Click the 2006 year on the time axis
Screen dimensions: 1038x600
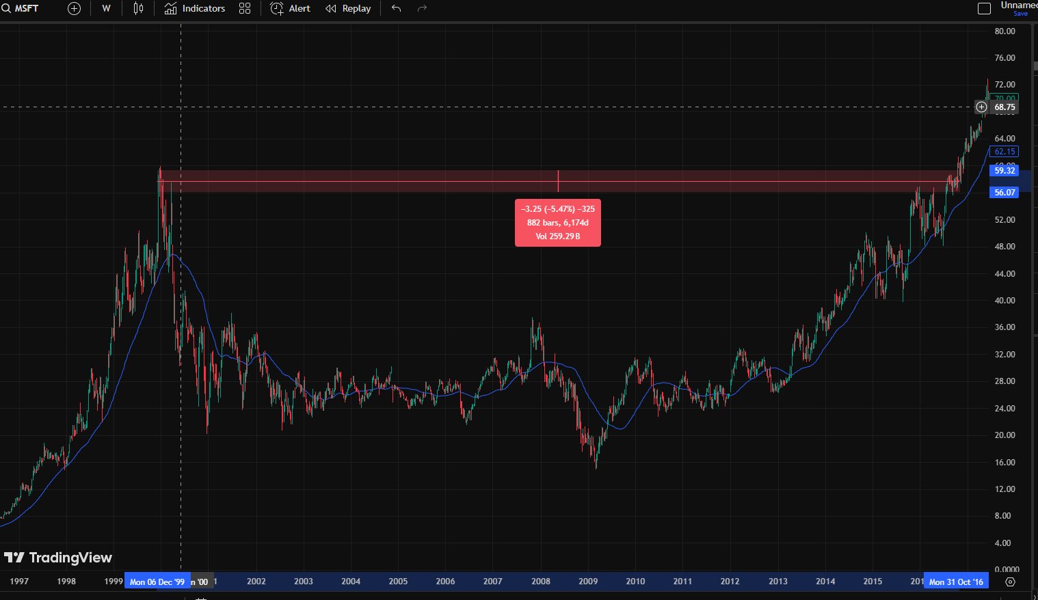click(445, 582)
